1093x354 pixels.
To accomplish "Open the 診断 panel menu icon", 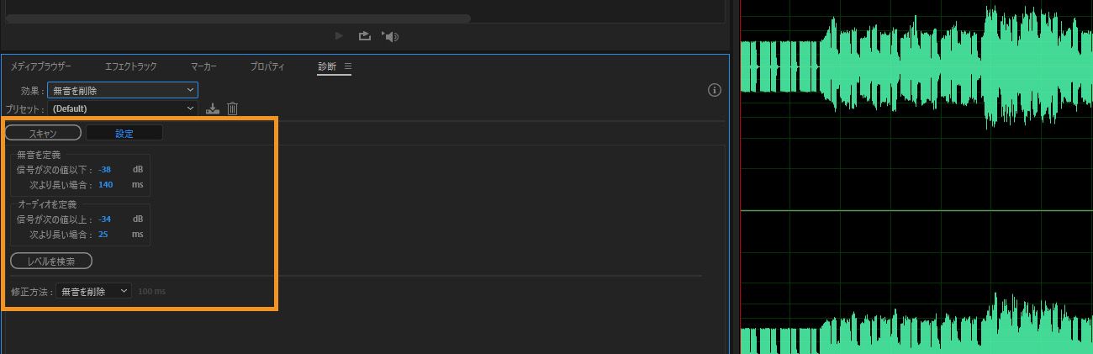I will [348, 66].
